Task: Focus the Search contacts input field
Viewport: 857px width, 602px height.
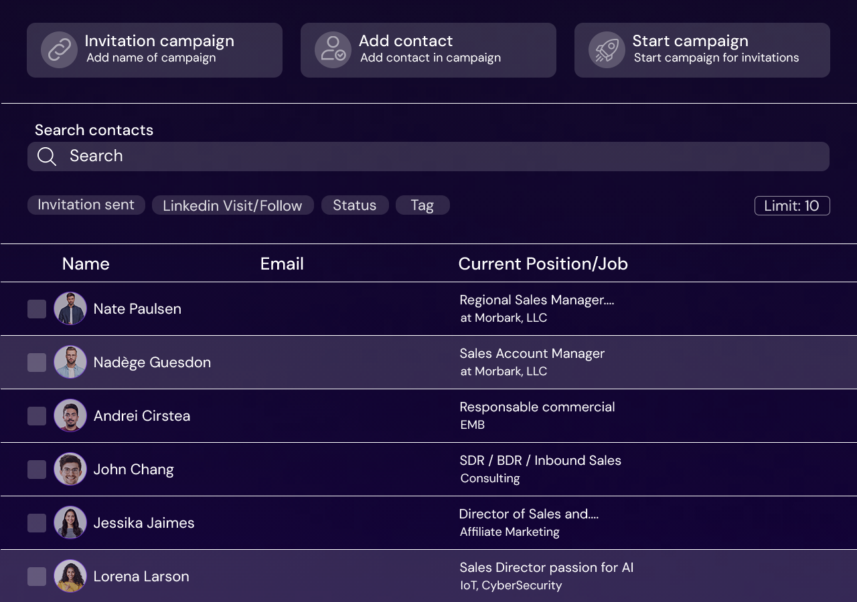Action: (442, 157)
